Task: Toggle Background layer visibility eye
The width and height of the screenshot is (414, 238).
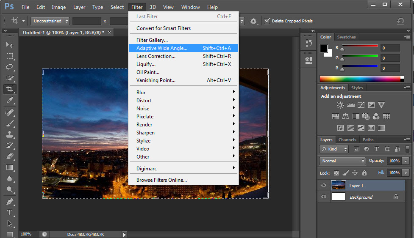Action: pyautogui.click(x=324, y=197)
